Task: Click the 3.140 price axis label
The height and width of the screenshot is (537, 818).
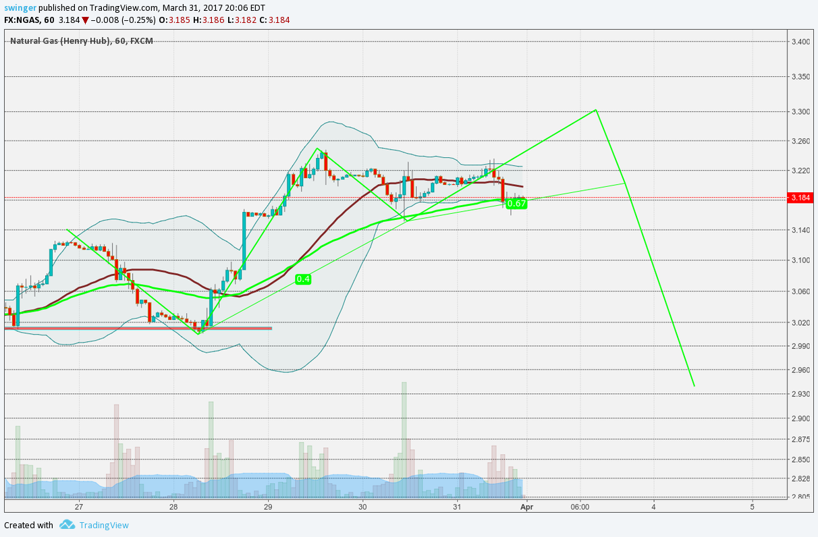Action: point(800,230)
